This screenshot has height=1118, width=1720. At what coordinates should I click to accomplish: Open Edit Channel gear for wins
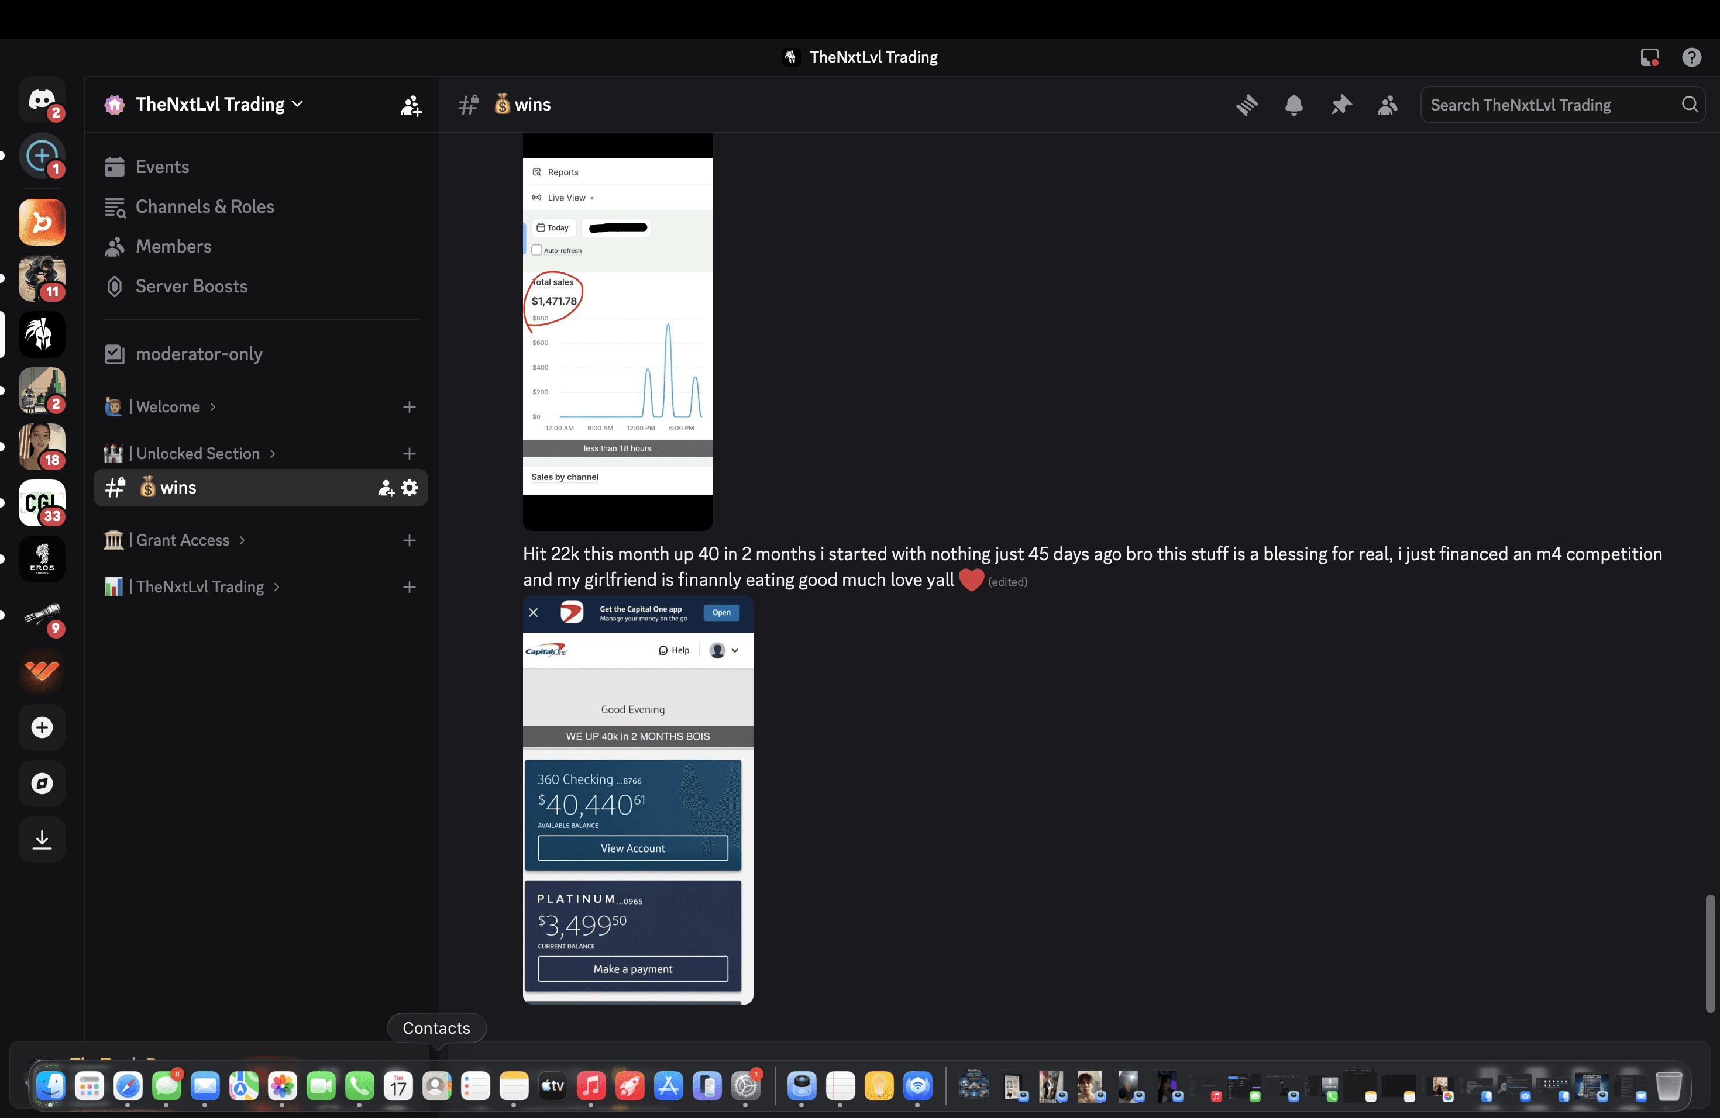pos(410,488)
